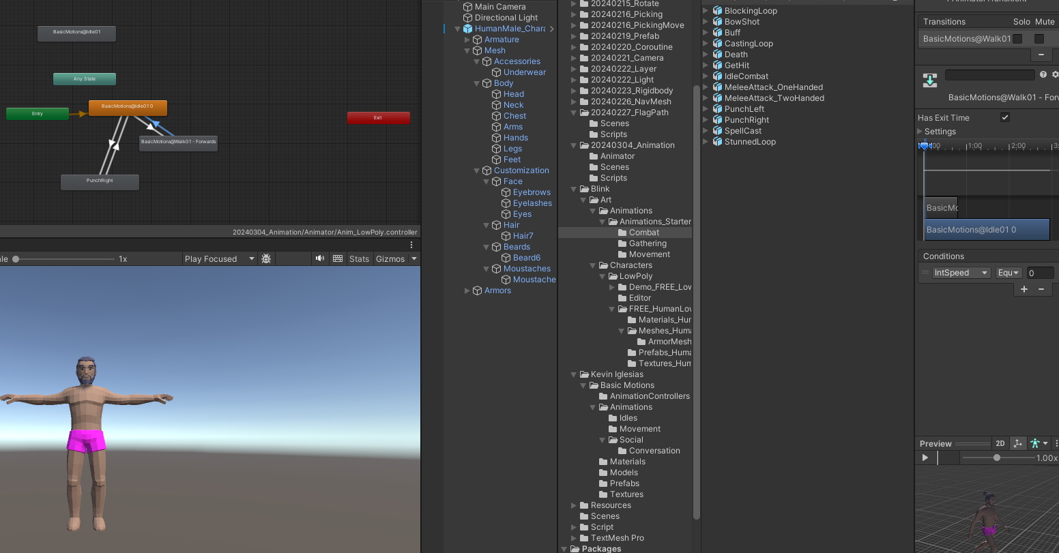Select the red Exit animator node
The width and height of the screenshot is (1059, 553).
(379, 118)
